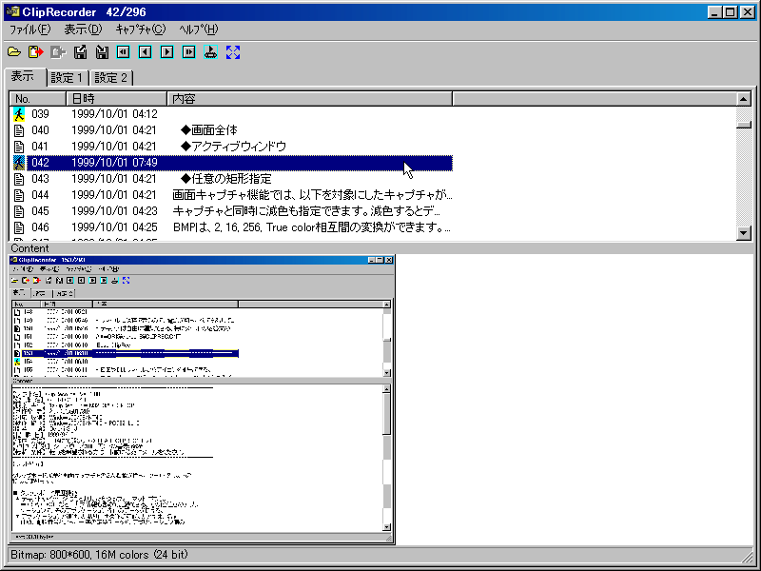761x571 pixels.
Task: Open the ファイル(F) menu
Action: coord(30,30)
